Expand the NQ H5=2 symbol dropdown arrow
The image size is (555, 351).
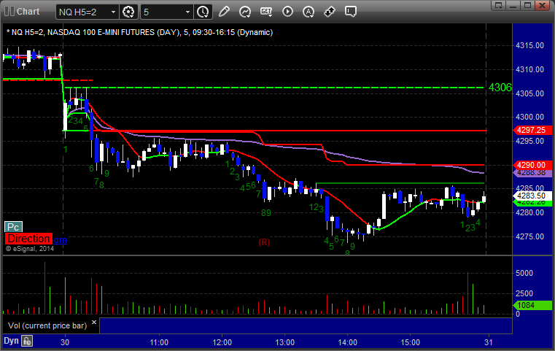pos(113,12)
